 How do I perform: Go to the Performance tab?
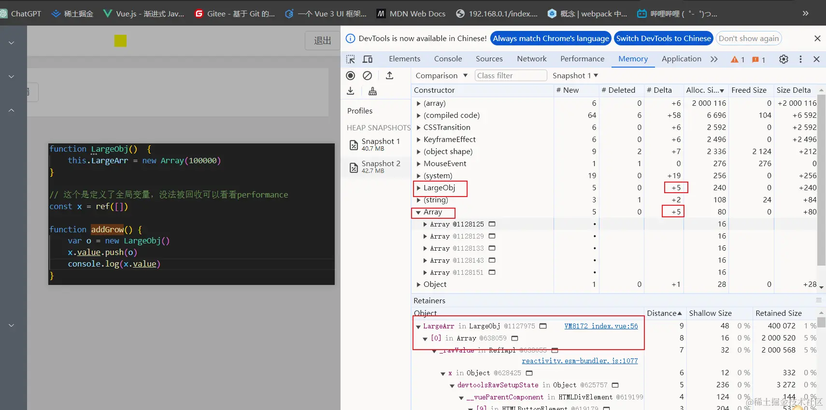click(582, 59)
